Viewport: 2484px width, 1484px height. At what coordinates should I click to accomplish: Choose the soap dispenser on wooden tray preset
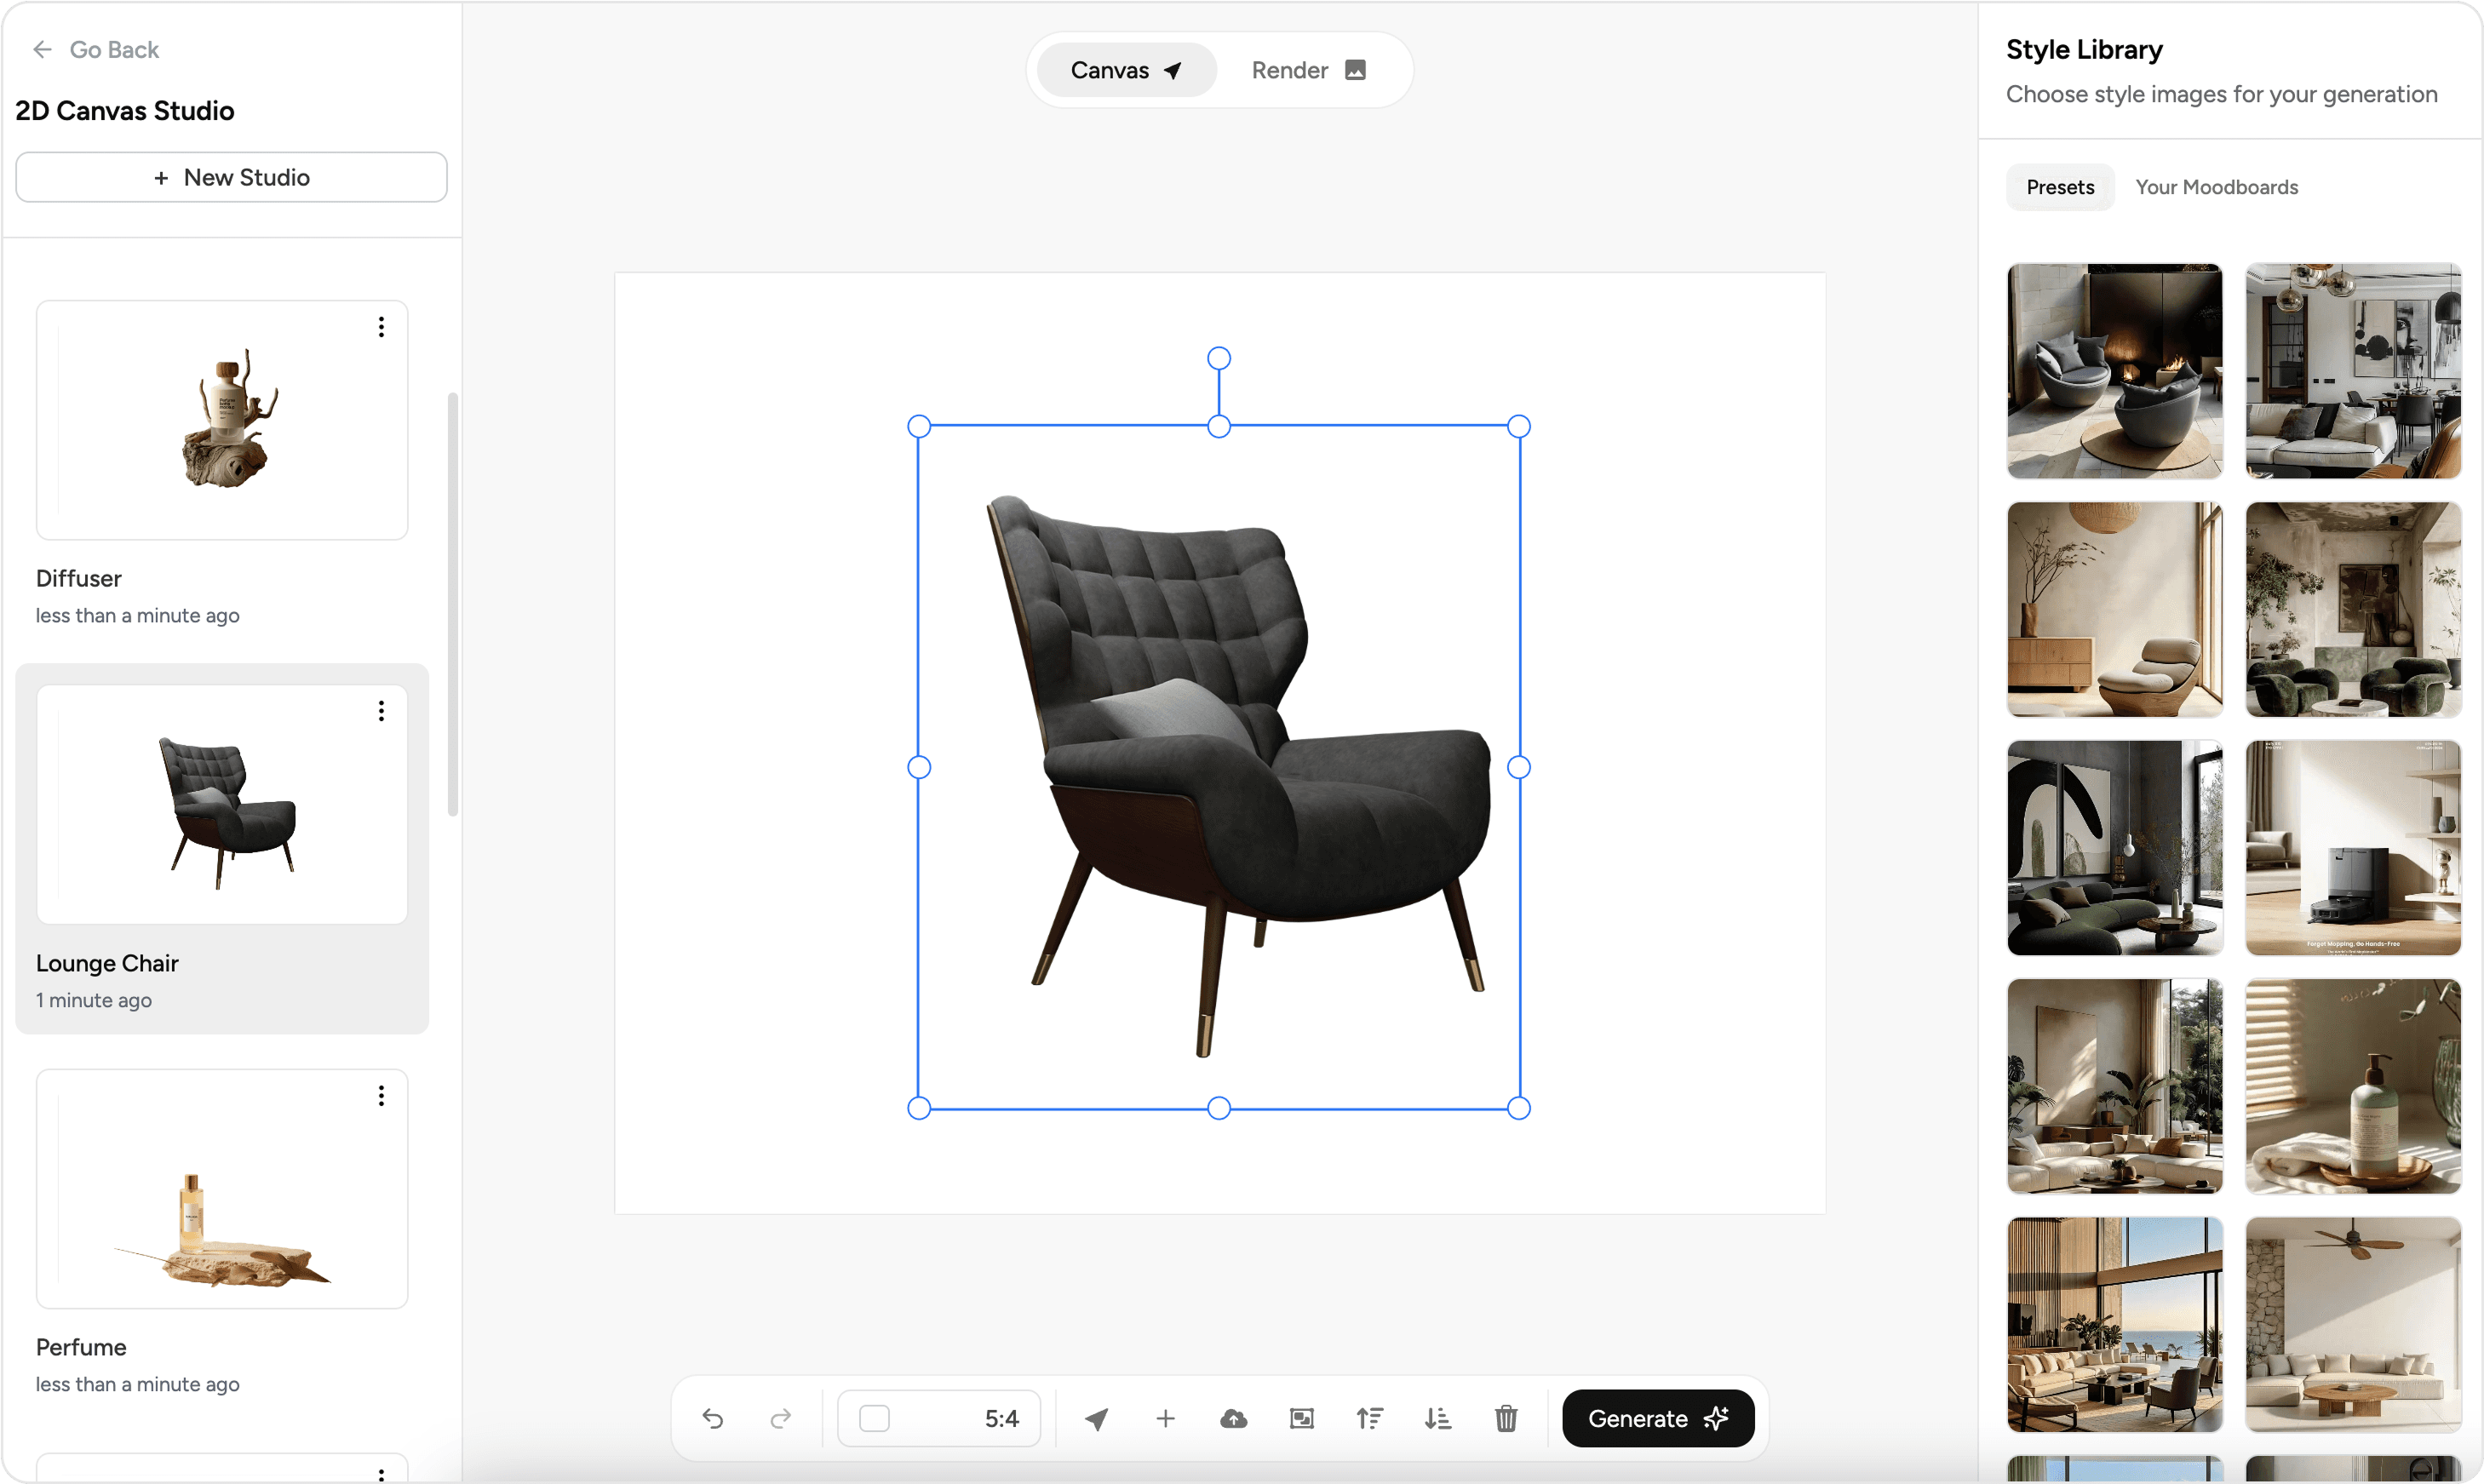click(2353, 1086)
